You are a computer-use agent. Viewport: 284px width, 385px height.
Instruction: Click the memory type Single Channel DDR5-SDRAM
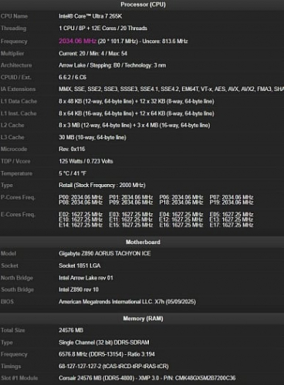(x=104, y=343)
